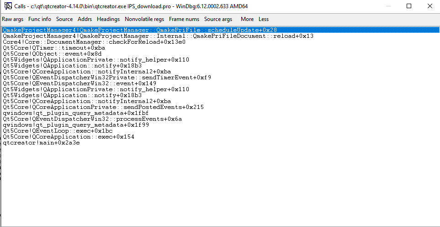Close the Calls window
The height and width of the screenshot is (227, 440).
[x=429, y=6]
